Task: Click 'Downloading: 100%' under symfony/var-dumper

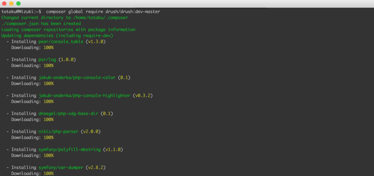Action: (x=33, y=174)
